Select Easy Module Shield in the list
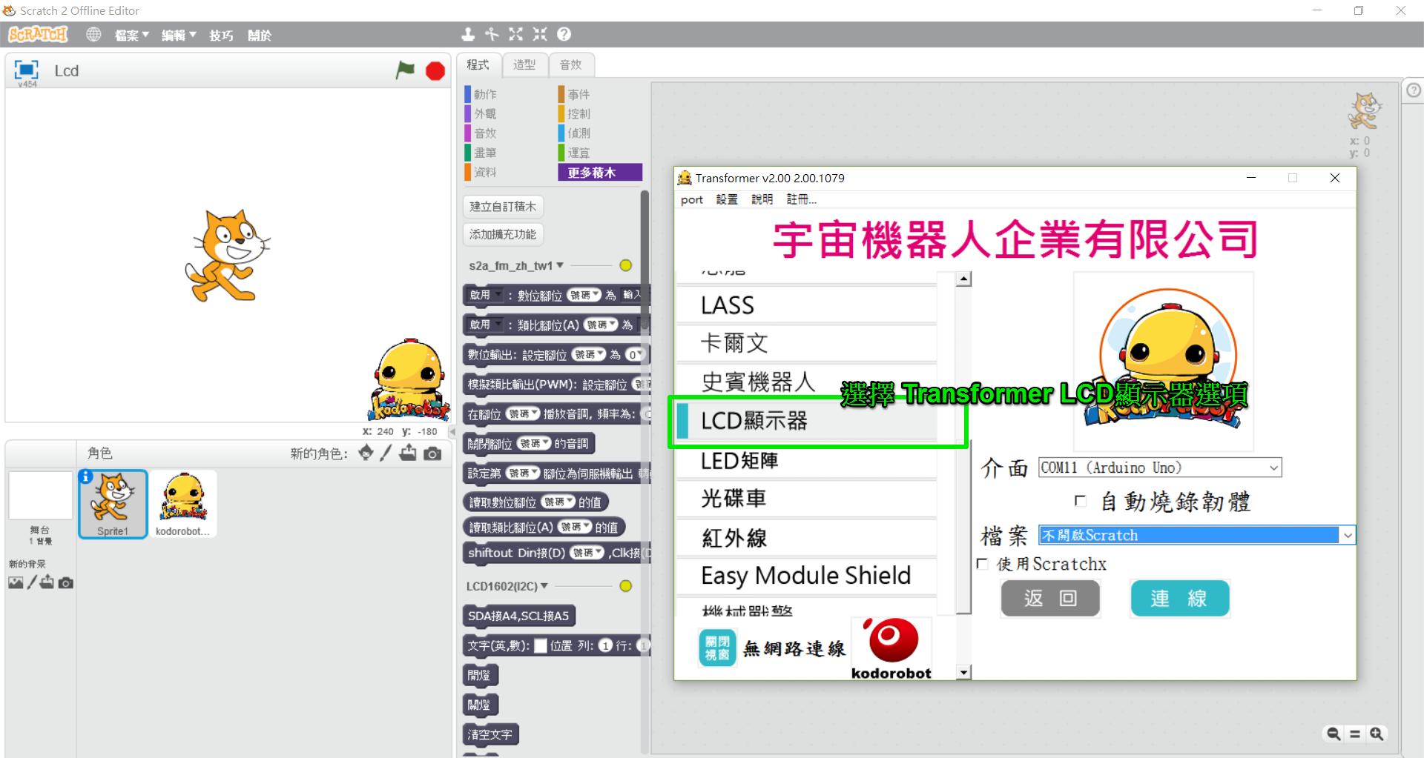The image size is (1424, 758). (x=807, y=575)
